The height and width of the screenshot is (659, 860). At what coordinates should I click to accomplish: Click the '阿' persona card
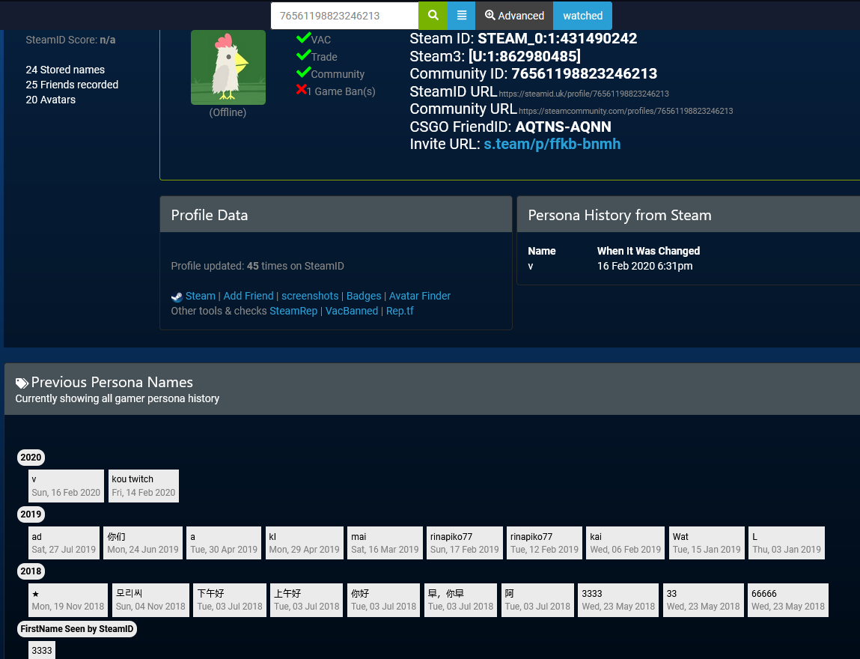coord(538,600)
